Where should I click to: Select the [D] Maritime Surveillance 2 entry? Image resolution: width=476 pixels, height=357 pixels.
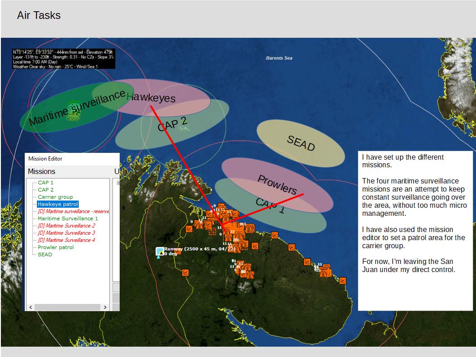[x=67, y=226]
